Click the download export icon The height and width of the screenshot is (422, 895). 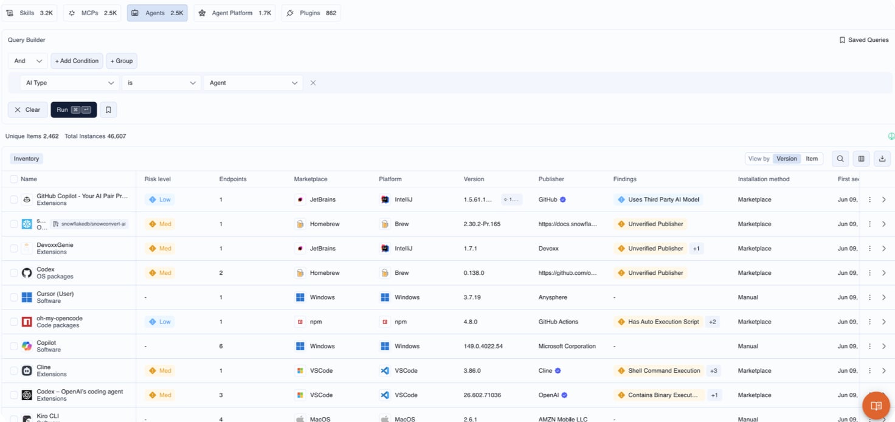(882, 159)
